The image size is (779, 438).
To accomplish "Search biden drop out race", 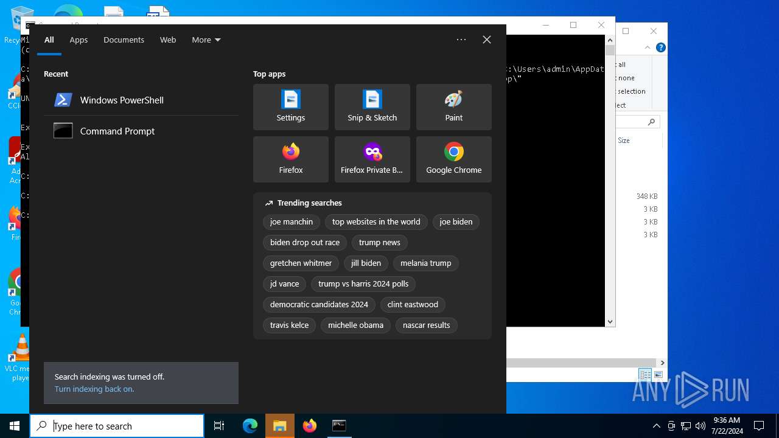I will click(x=305, y=243).
